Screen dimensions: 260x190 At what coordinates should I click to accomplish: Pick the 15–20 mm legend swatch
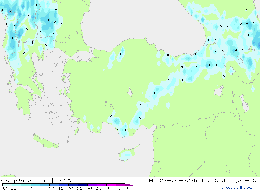click(x=64, y=185)
